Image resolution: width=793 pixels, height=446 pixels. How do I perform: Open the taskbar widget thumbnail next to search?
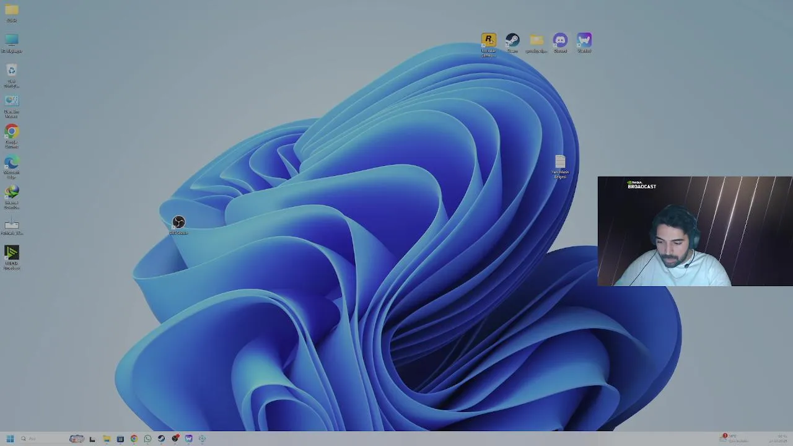[x=77, y=439]
